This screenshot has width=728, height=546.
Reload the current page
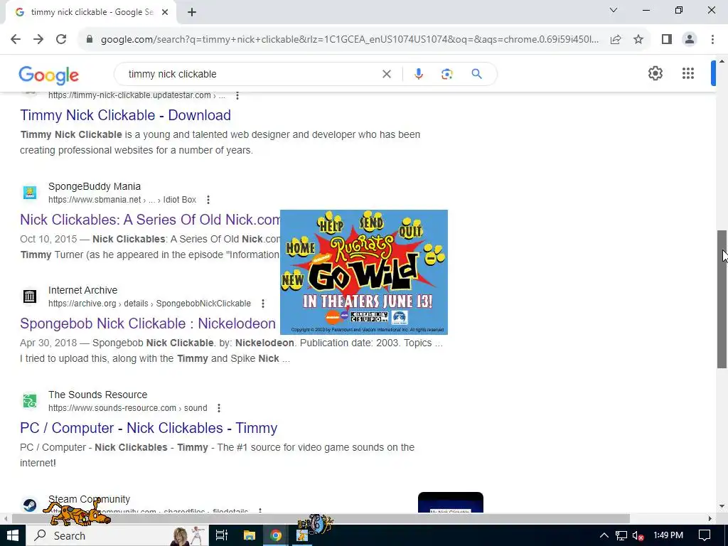point(61,40)
